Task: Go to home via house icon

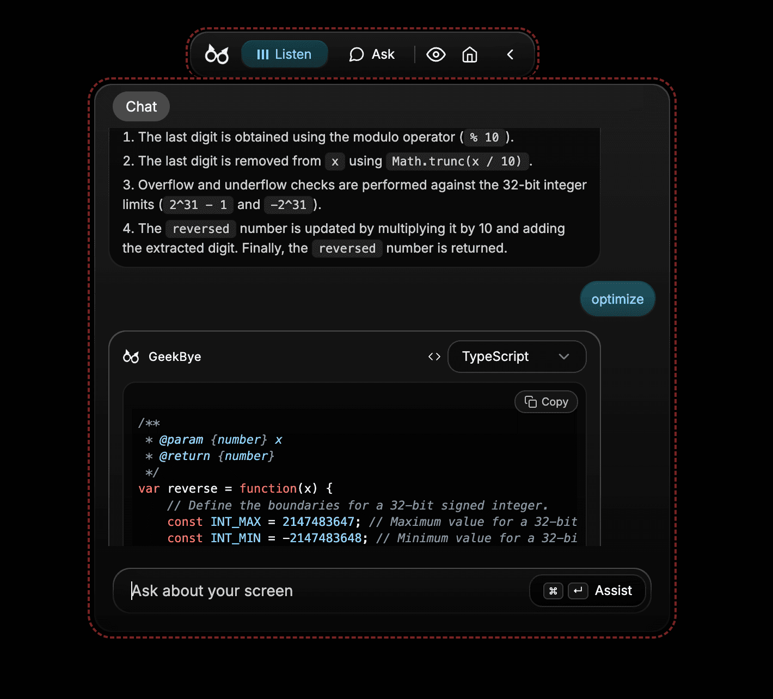Action: pos(470,54)
